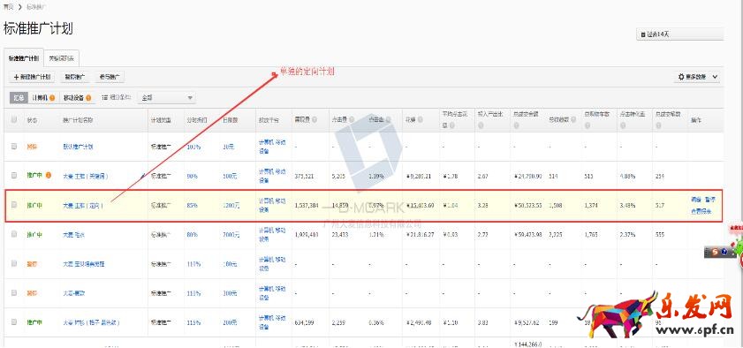Check the box for 默认推广计划 row

[x=14, y=147]
